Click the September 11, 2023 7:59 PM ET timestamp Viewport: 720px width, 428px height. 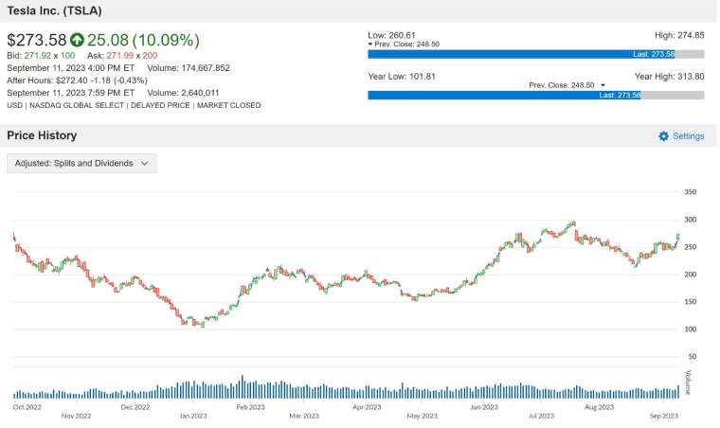click(71, 93)
